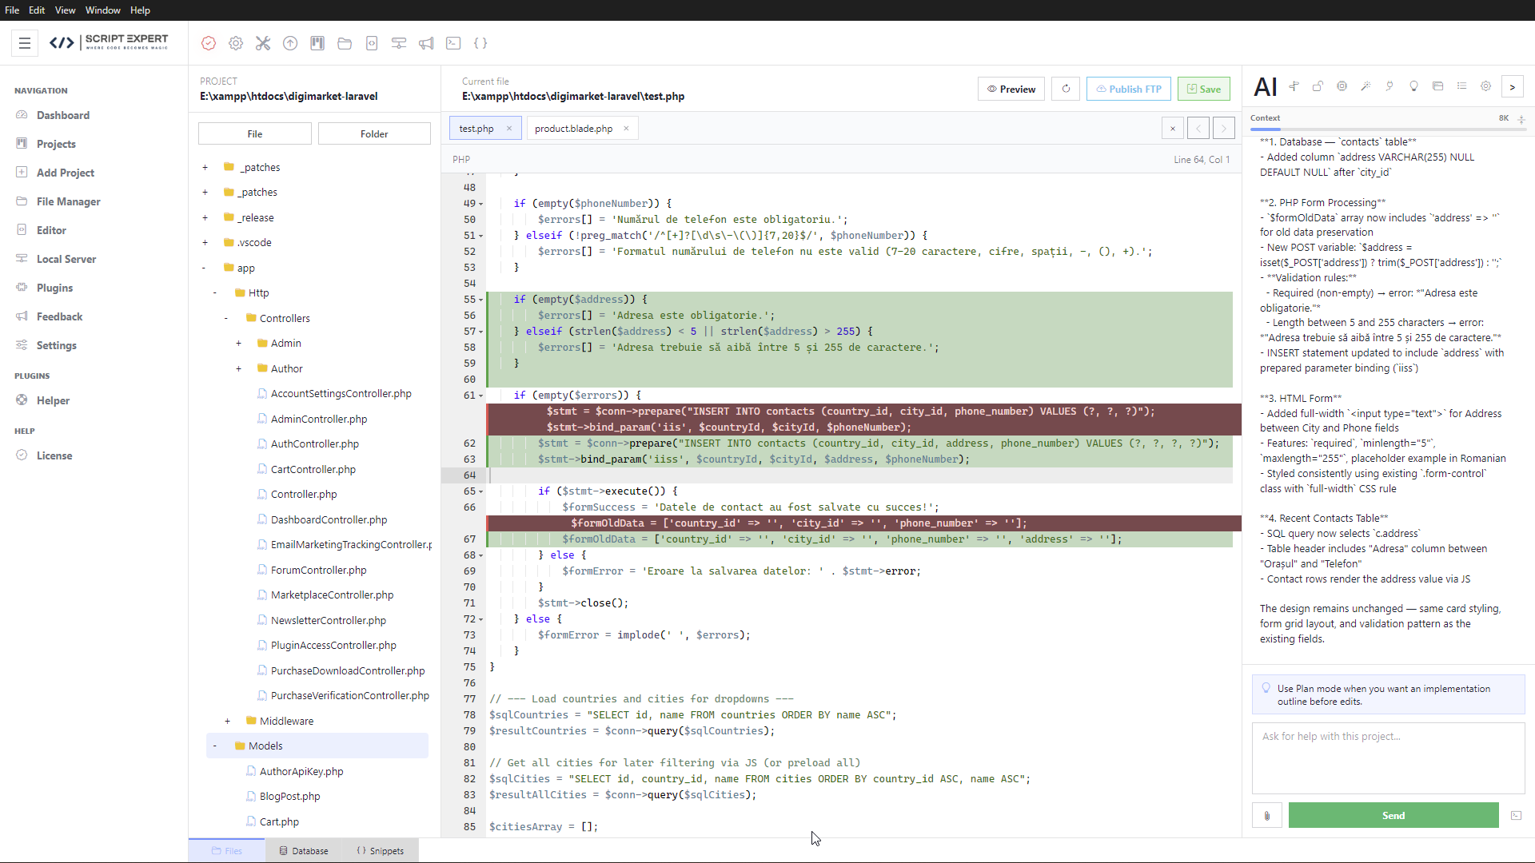The height and width of the screenshot is (863, 1535).
Task: Click the magic wand icon in AI panel
Action: coord(1366,86)
